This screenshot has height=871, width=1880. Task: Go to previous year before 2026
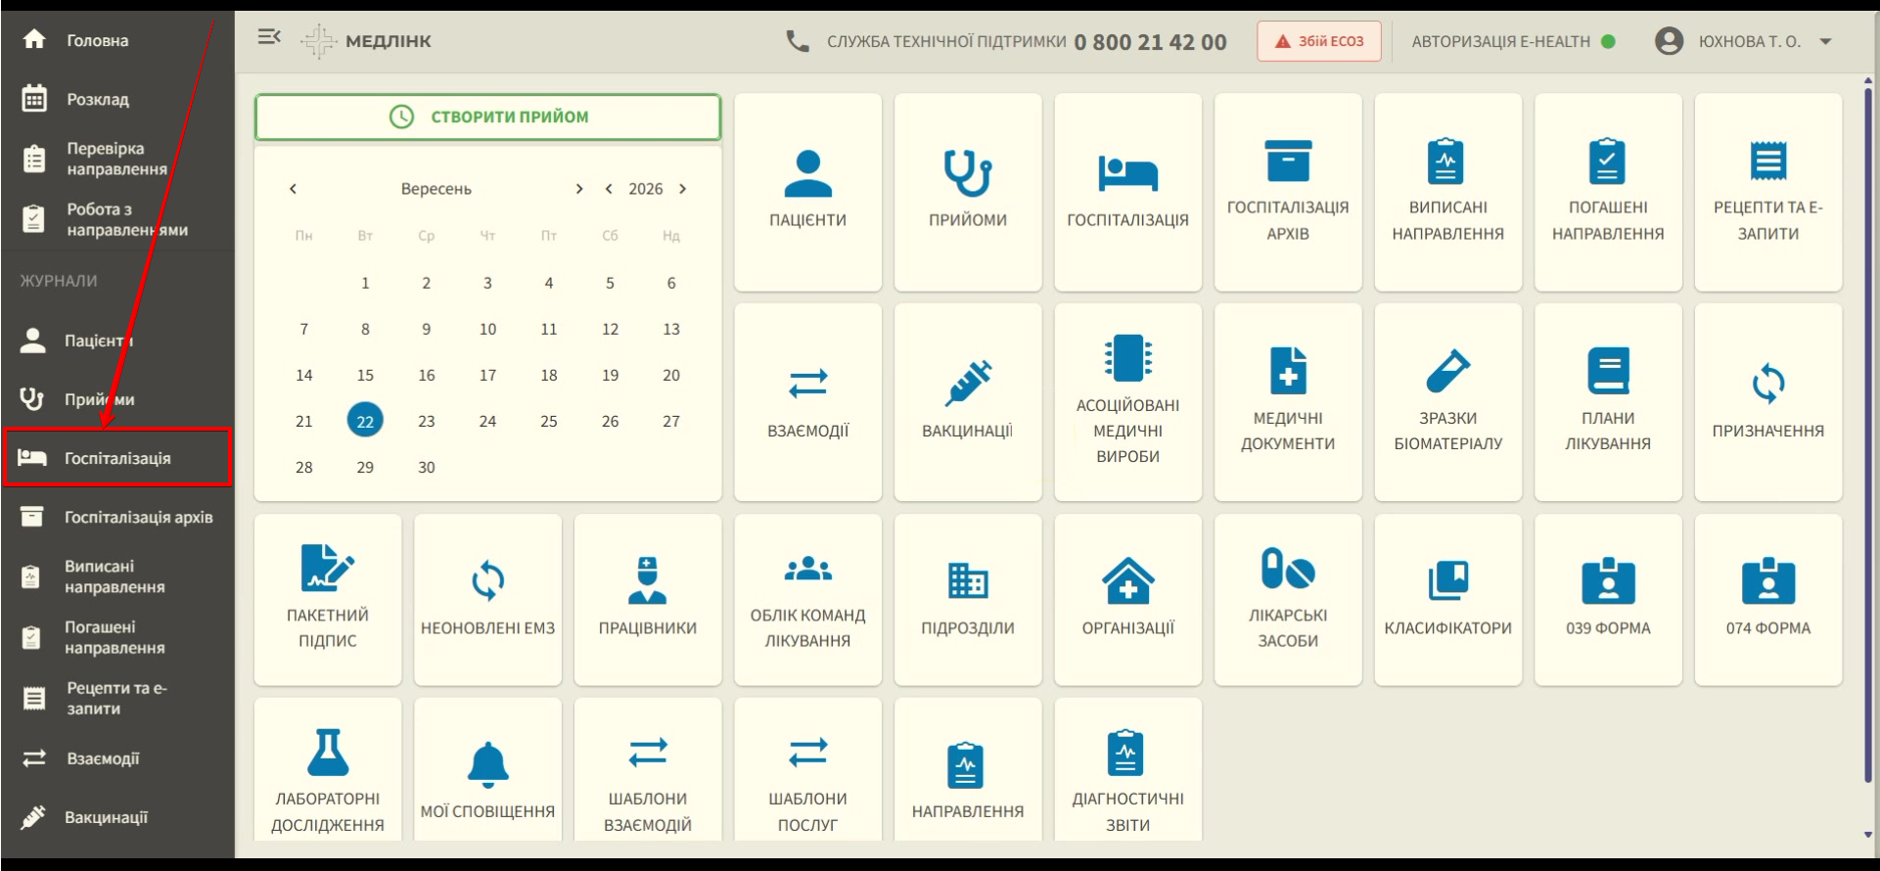609,189
